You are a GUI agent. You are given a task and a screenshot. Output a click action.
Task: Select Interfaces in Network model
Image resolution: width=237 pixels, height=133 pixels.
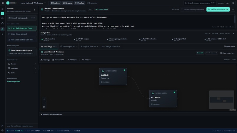(x=22, y=68)
